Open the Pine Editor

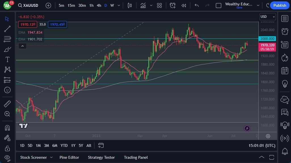coord(69,157)
